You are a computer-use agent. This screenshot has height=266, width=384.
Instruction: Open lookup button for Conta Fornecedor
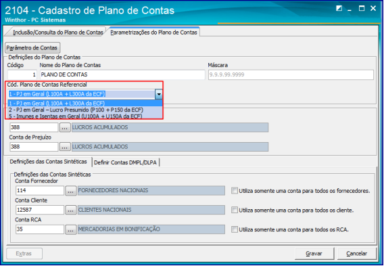71,191
